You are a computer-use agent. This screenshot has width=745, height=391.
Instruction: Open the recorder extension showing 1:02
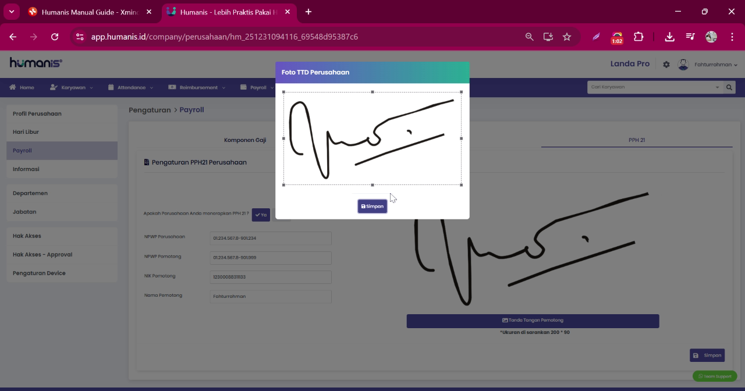tap(617, 38)
